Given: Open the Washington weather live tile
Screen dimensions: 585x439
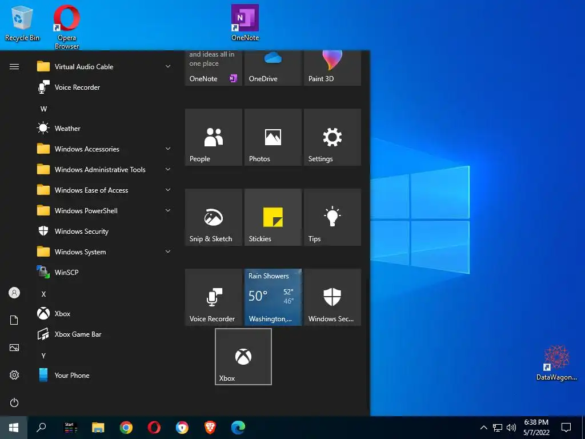Looking at the screenshot, I should 273,297.
